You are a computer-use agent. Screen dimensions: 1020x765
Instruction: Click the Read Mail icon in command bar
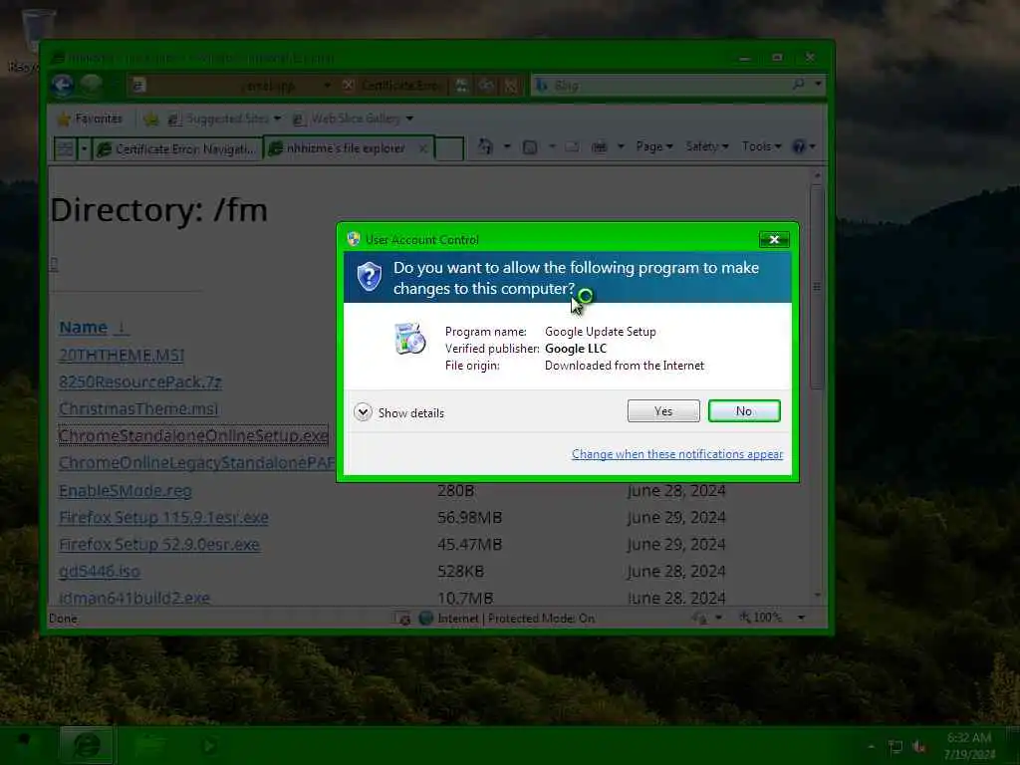(573, 147)
